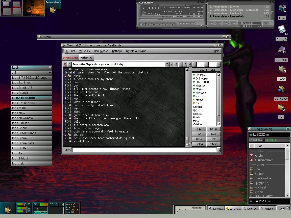291x218 pixels.
Task: Expand the AS item in Look menu
Action: pos(31,73)
